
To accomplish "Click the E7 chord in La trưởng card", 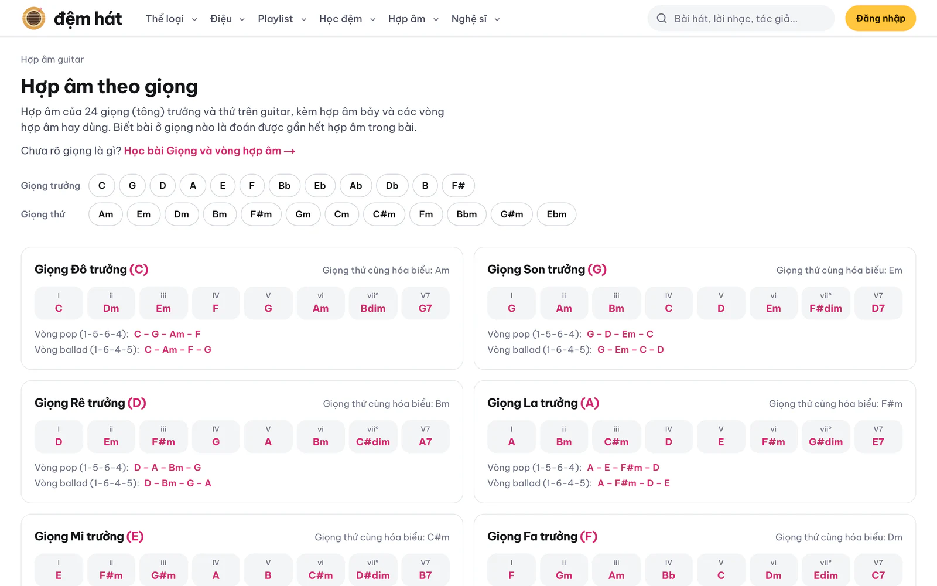I will (878, 437).
